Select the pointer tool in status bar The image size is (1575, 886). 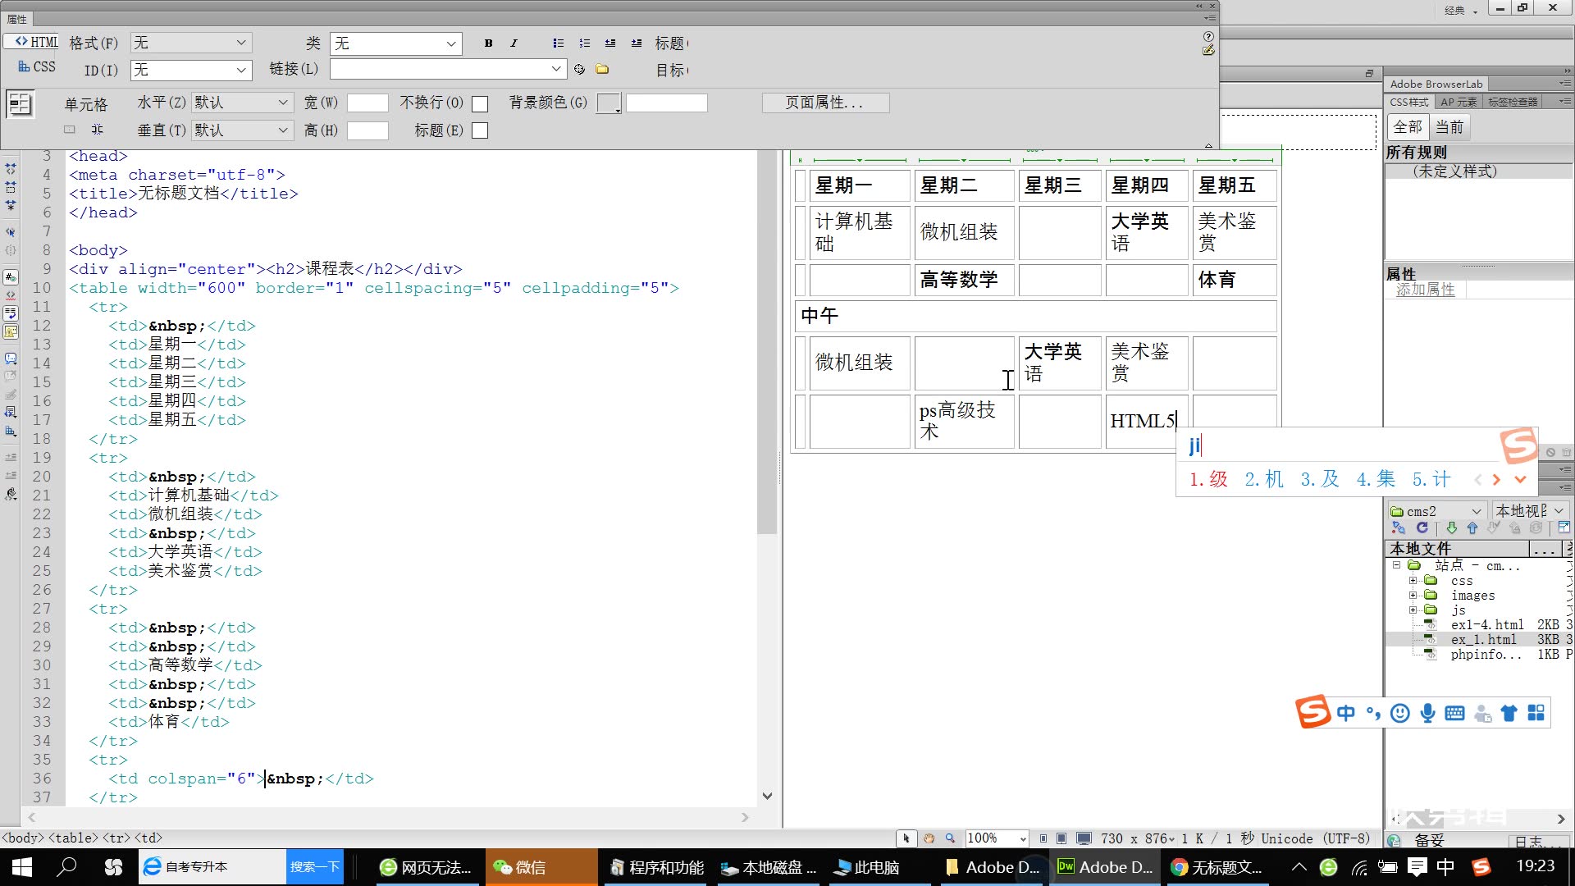tap(906, 838)
